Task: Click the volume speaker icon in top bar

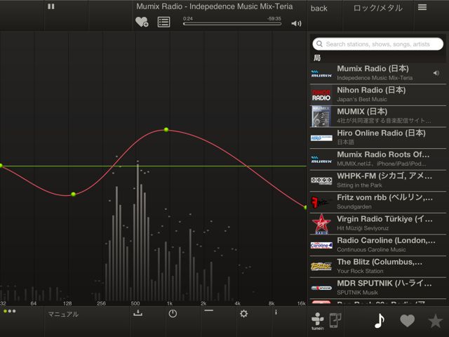Action: coord(296,23)
